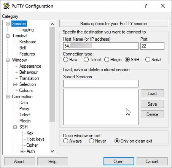The image size is (172, 168).
Task: Expand the Auth node under SSH
Action: tap(22, 151)
